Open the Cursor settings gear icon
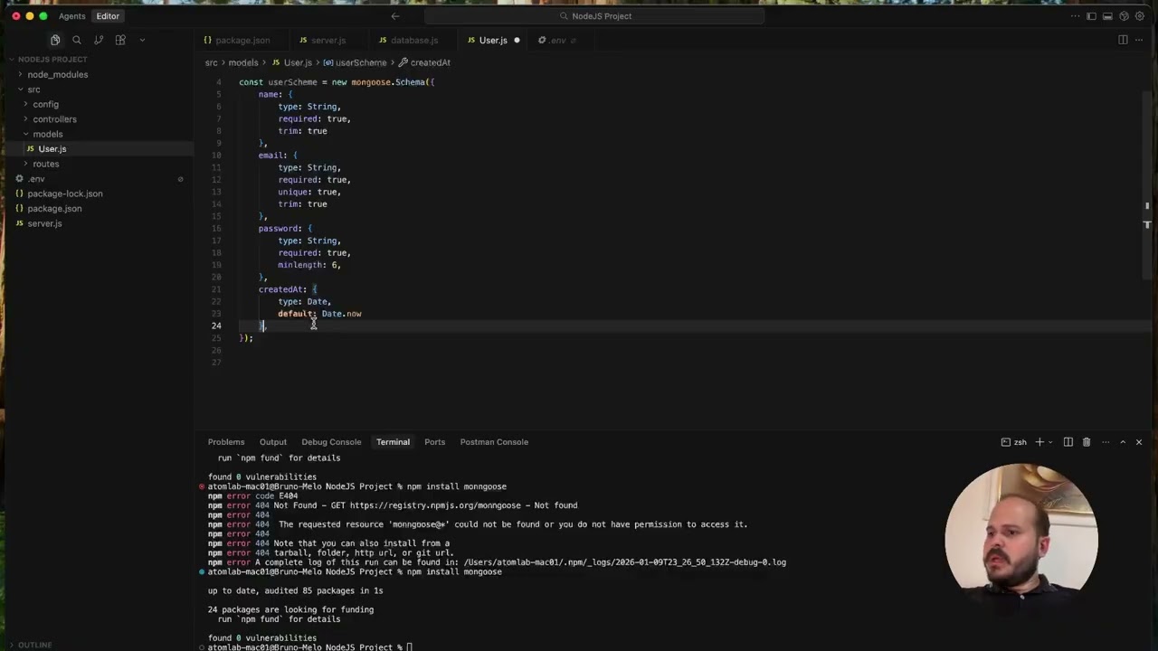 click(1140, 16)
